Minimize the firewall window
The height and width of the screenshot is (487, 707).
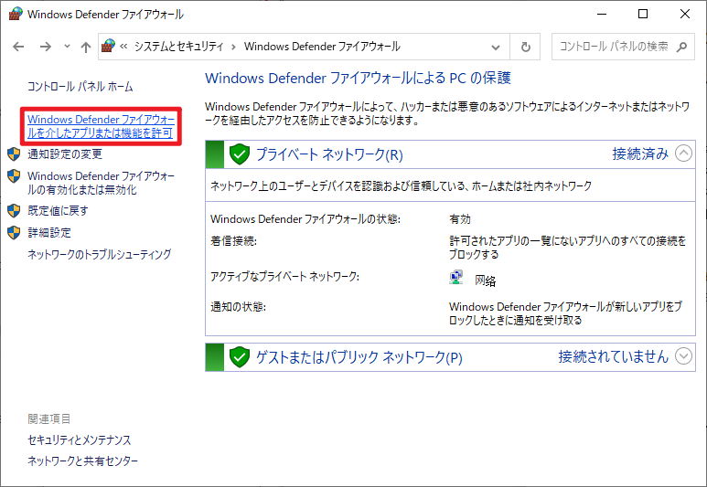point(602,14)
